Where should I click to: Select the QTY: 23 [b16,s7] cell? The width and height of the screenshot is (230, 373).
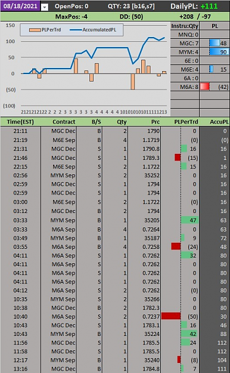click(x=131, y=6)
